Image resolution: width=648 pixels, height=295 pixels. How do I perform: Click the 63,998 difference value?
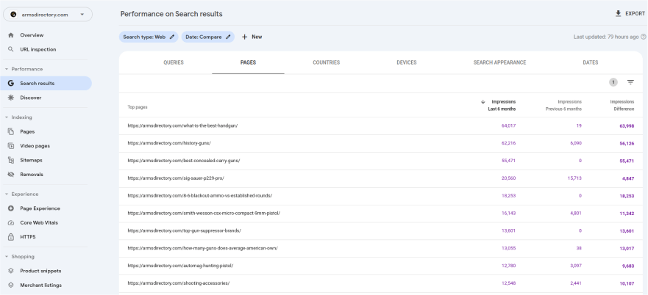pos(627,125)
